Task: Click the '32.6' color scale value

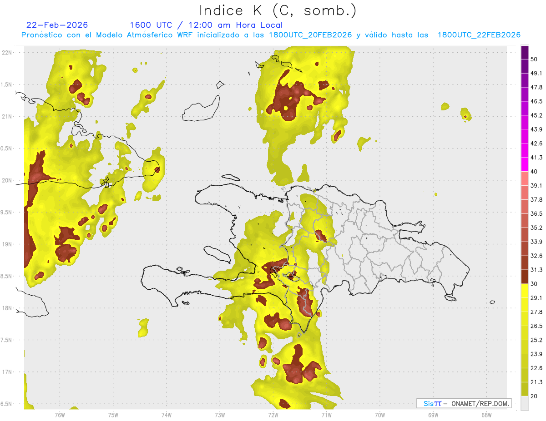Action: [x=536, y=256]
